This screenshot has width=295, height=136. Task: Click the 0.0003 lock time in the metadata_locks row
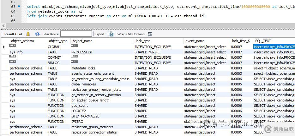[241, 68]
